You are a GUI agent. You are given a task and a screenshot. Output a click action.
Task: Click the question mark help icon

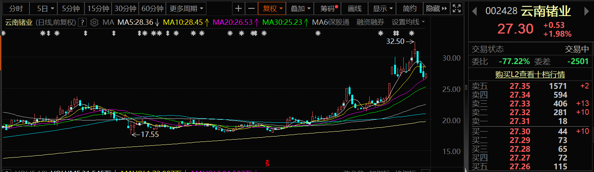pyautogui.click(x=82, y=23)
